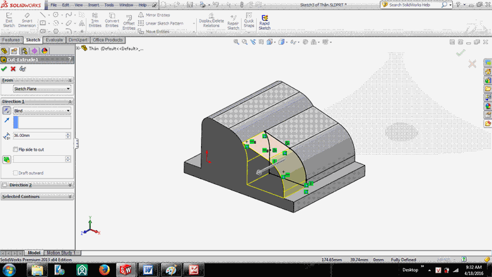Click the Draft On/Off icon
Viewport: 492px width, 277px height.
6,160
